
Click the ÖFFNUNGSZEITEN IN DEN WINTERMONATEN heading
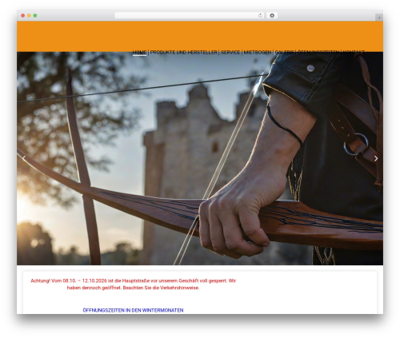(133, 310)
